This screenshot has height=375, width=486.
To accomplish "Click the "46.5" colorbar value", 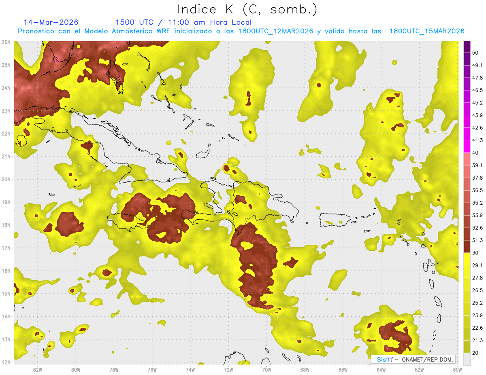I will coord(477,90).
